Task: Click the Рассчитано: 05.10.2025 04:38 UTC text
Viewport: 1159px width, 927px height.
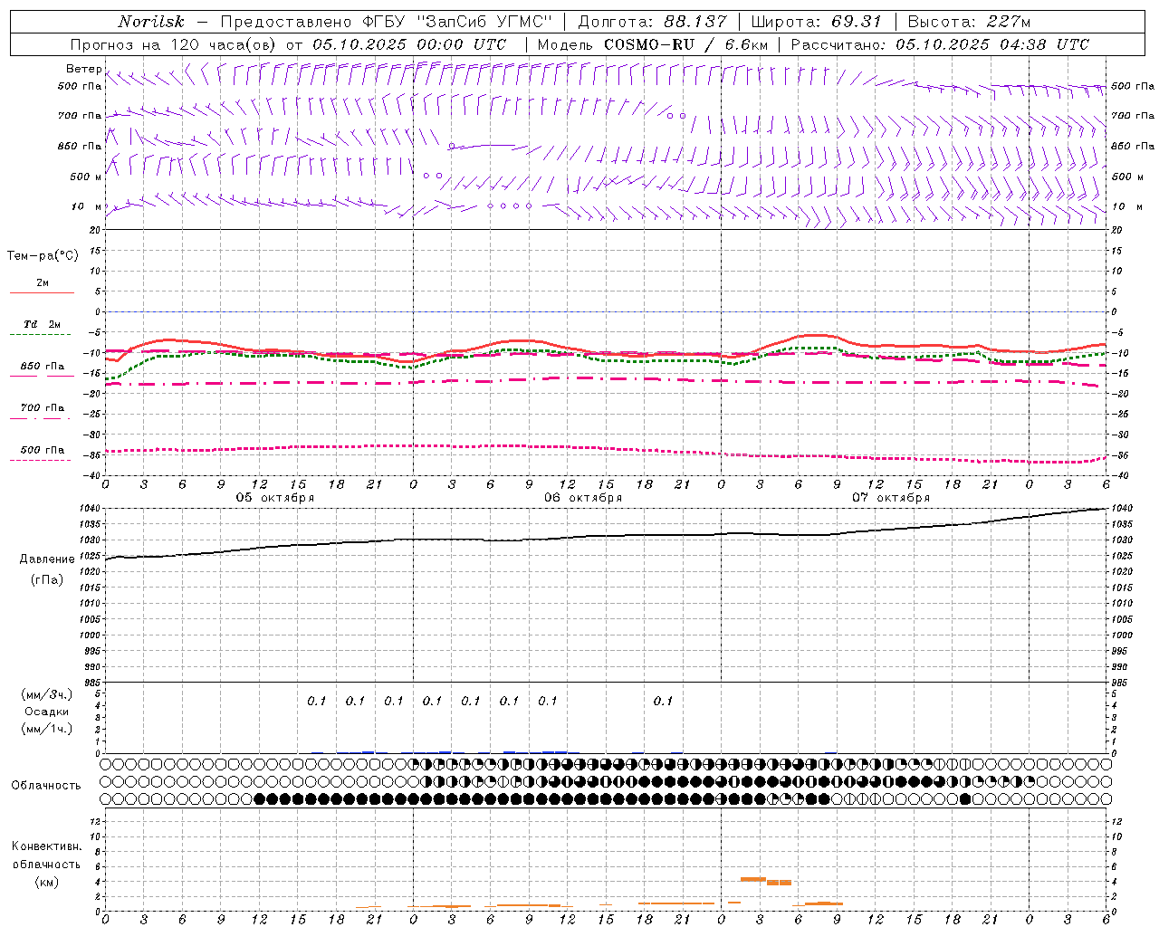Action: [940, 44]
